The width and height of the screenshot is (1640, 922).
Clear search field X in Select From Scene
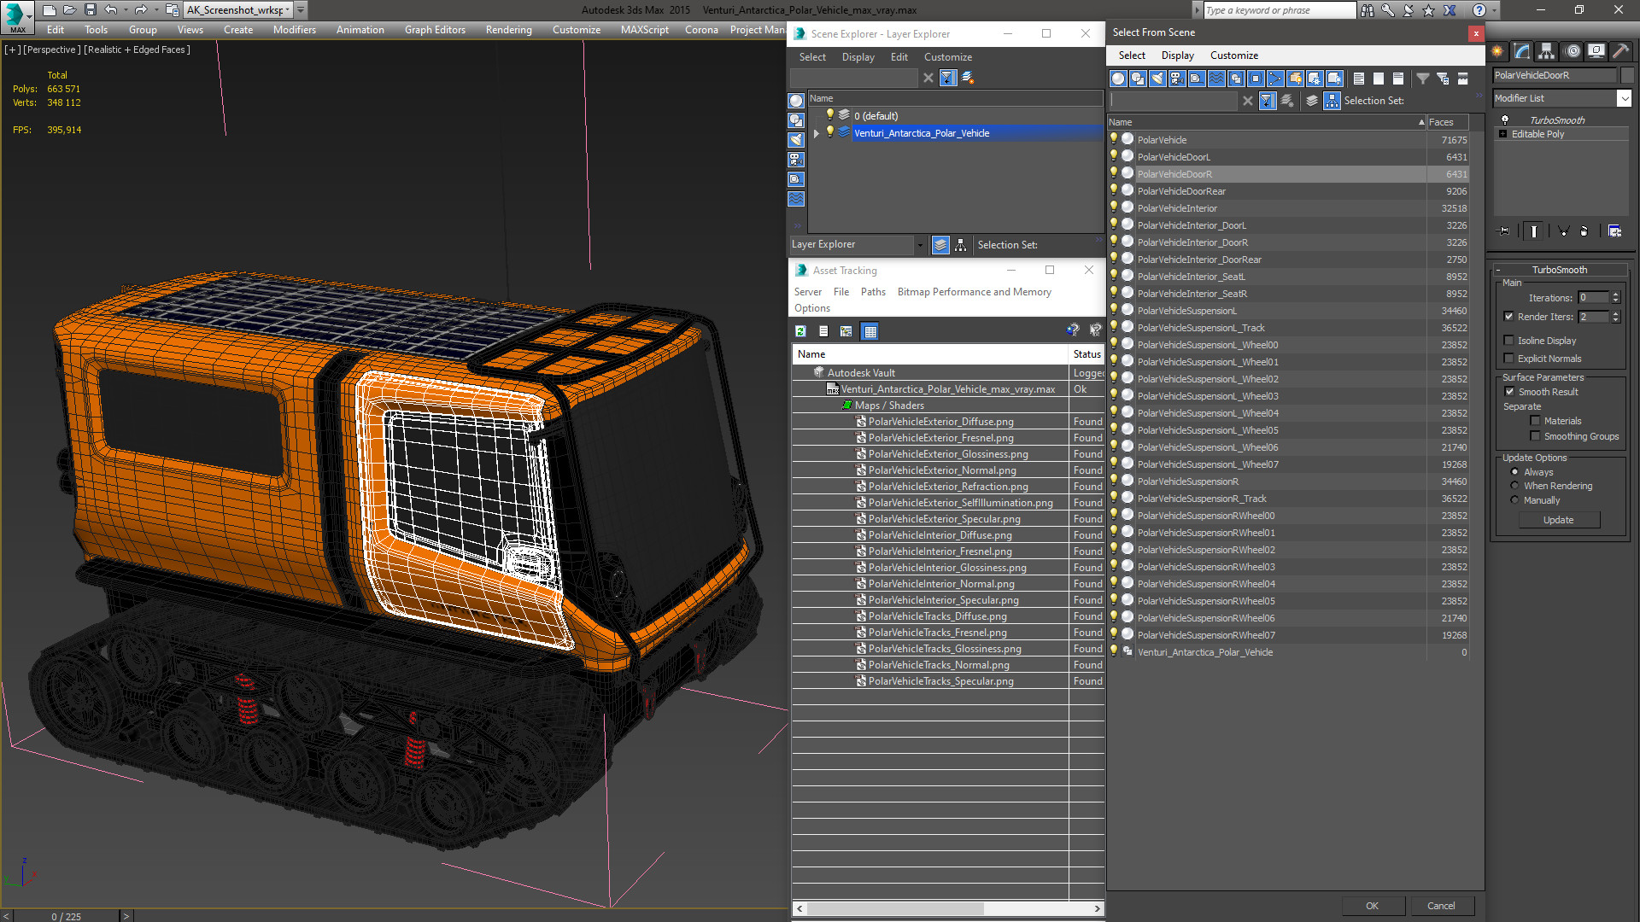(1248, 101)
